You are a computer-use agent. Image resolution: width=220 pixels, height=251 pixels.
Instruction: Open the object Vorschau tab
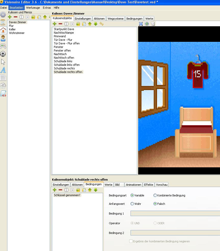(162, 185)
